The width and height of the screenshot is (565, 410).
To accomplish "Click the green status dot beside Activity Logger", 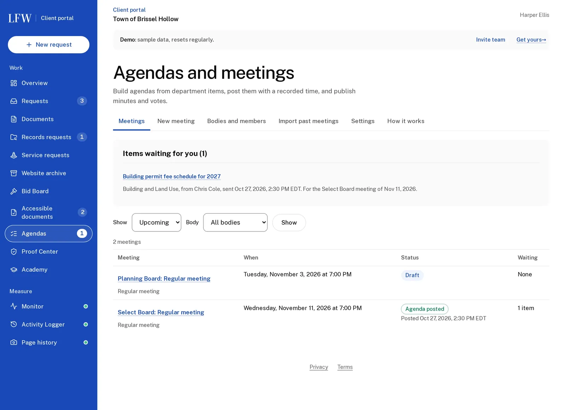I will [85, 324].
